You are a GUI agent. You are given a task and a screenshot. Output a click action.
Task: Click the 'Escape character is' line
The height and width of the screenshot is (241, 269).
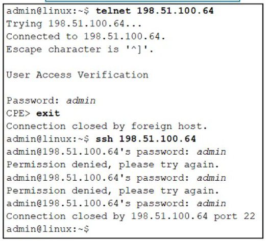tap(80, 50)
